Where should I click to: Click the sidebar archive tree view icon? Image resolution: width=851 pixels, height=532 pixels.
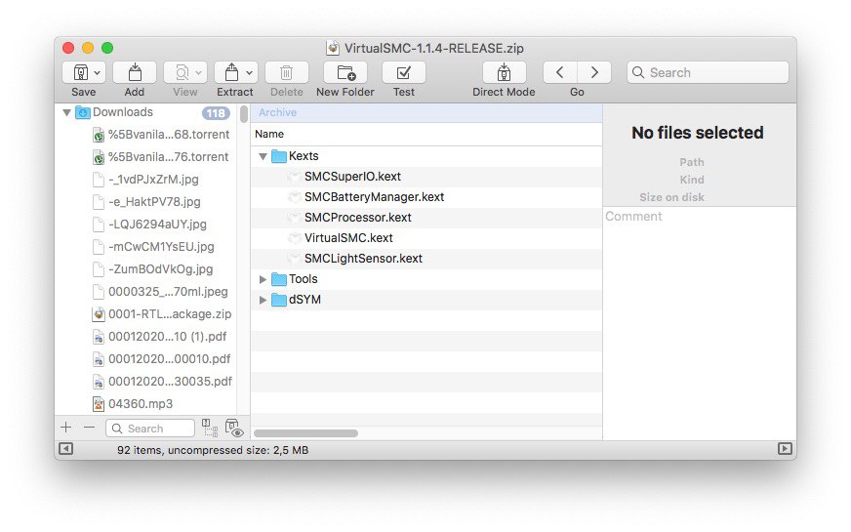(210, 428)
